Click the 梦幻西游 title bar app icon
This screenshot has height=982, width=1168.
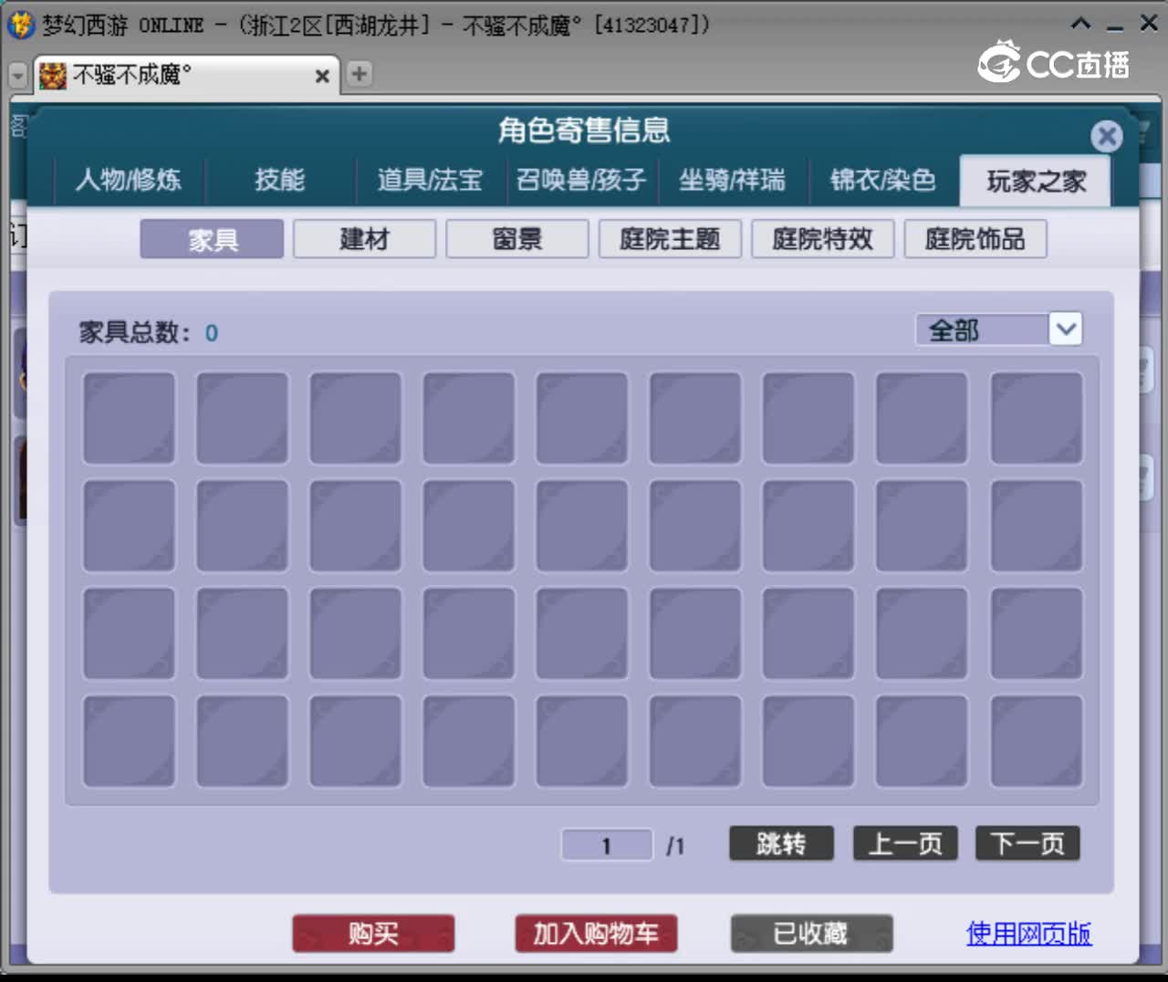pyautogui.click(x=20, y=25)
